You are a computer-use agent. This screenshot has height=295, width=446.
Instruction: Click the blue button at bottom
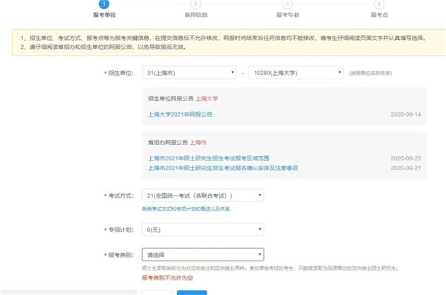192,293
